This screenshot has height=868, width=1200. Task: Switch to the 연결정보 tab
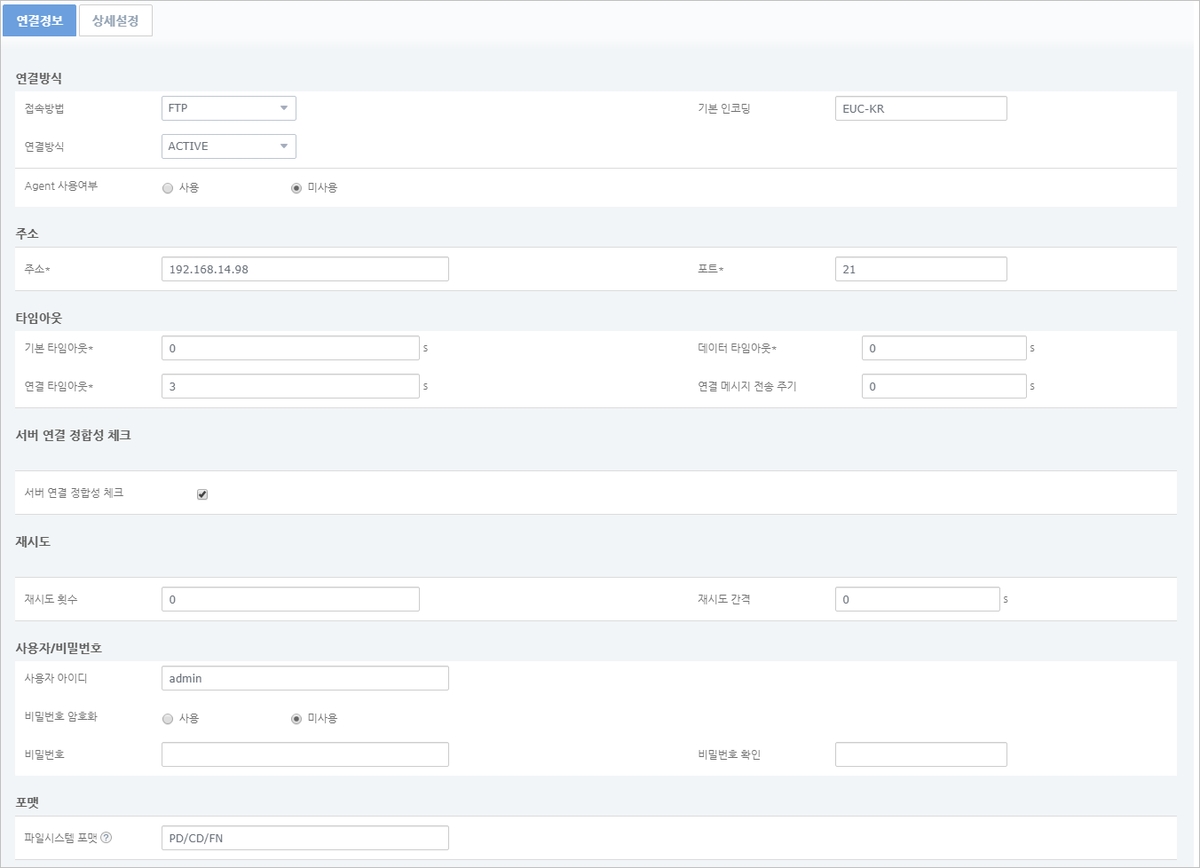(39, 20)
